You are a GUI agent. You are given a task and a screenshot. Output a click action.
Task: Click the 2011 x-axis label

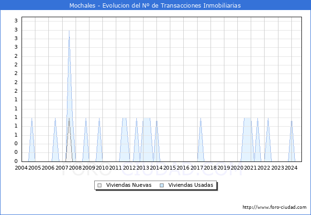[115, 168]
